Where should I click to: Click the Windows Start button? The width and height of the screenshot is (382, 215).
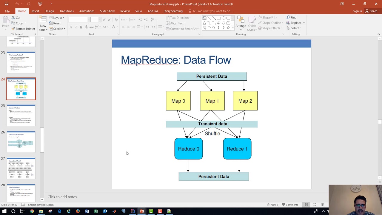(4, 211)
